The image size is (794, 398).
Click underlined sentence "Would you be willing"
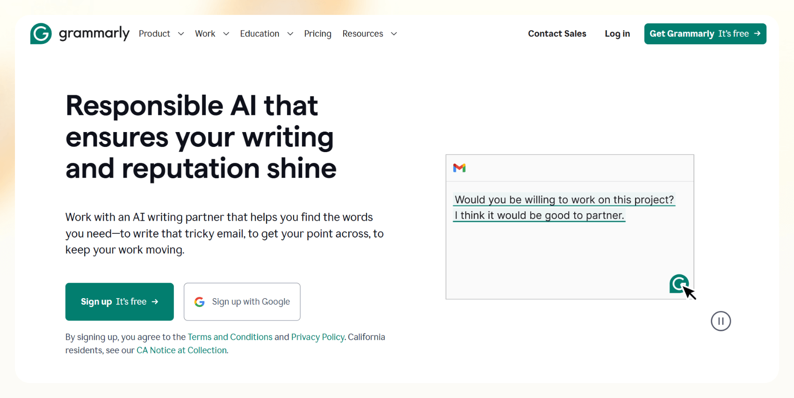564,200
